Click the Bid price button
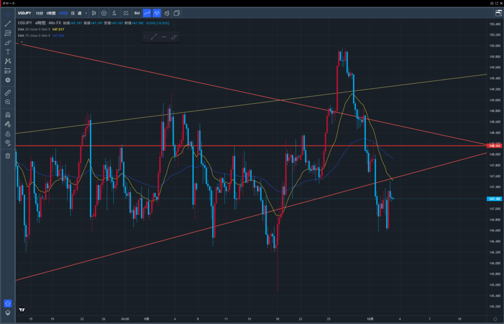 pyautogui.click(x=137, y=13)
